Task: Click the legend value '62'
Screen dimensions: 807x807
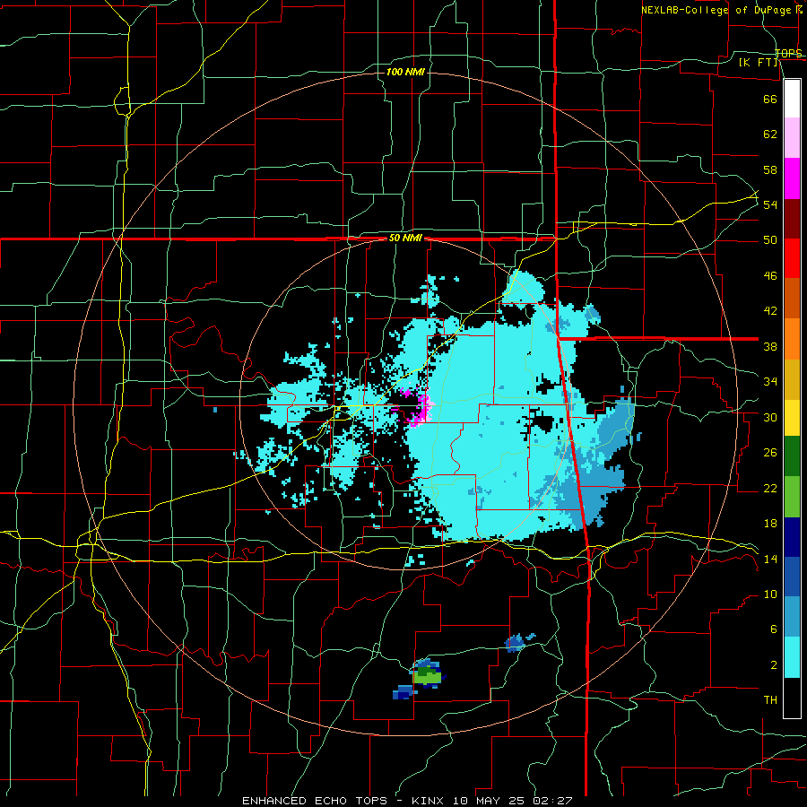Action: (770, 134)
